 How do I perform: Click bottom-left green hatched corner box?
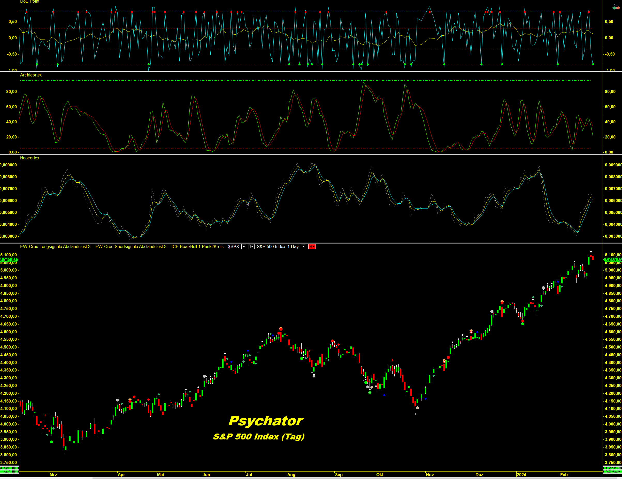click(9, 470)
